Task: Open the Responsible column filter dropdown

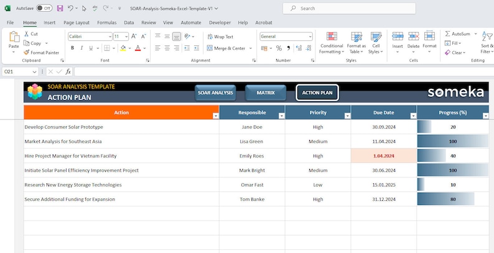Action: (x=281, y=116)
